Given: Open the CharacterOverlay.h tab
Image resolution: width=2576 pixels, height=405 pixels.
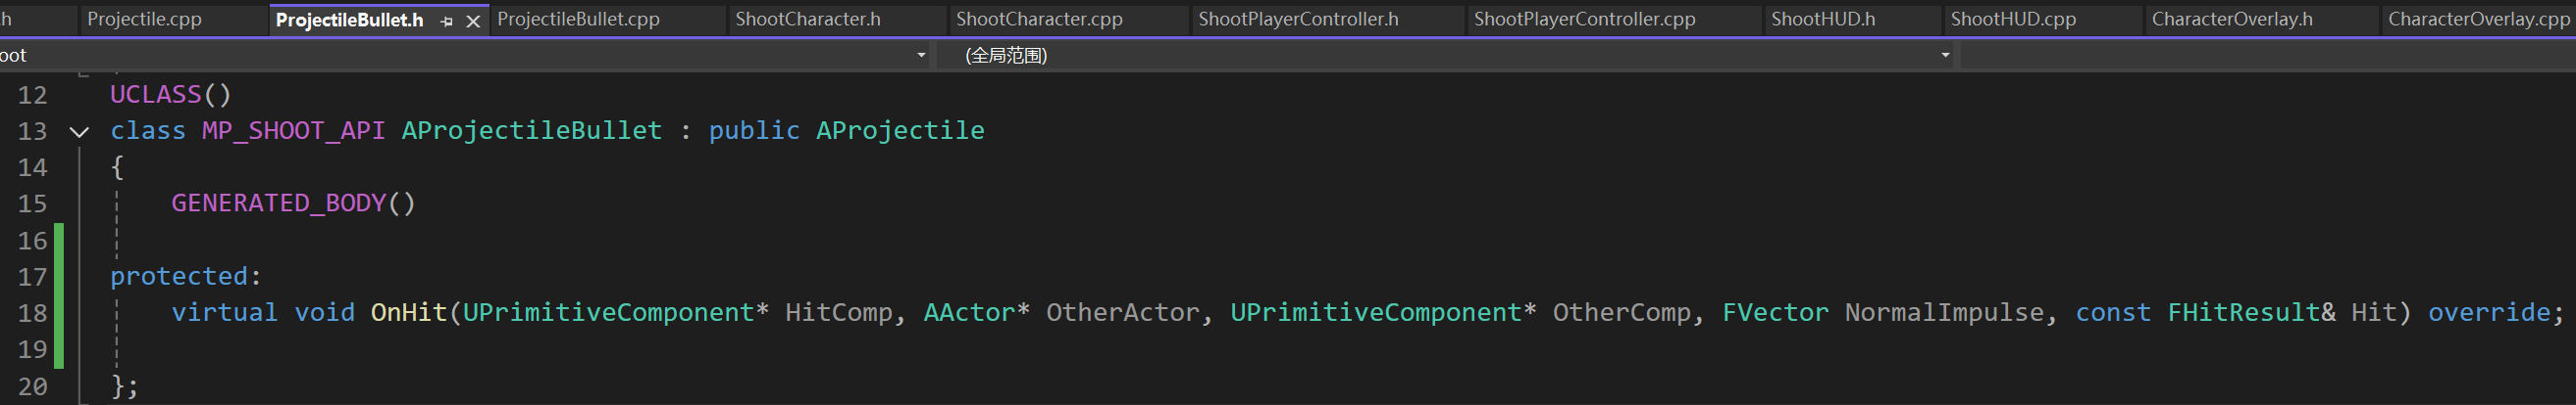Looking at the screenshot, I should [2232, 19].
